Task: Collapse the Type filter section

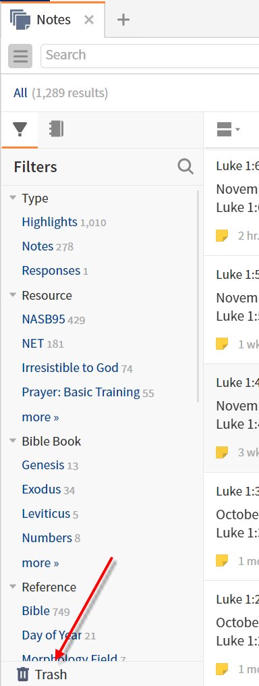Action: tap(13, 198)
